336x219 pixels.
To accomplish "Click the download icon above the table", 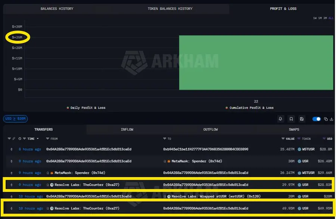I will point(332,119).
